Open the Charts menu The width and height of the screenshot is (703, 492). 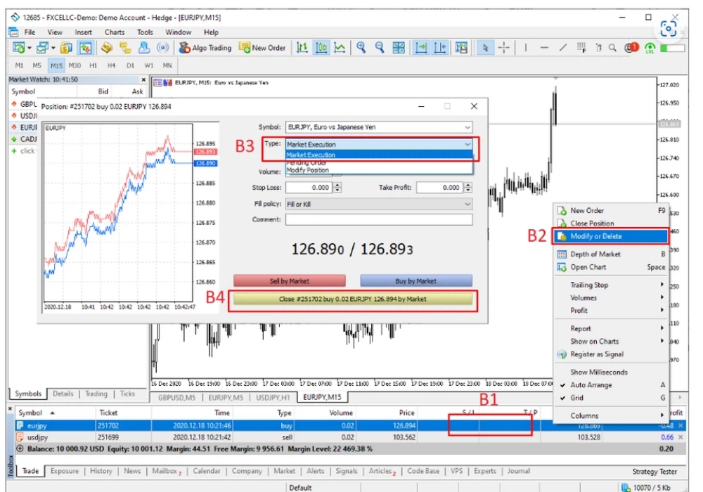click(x=115, y=32)
